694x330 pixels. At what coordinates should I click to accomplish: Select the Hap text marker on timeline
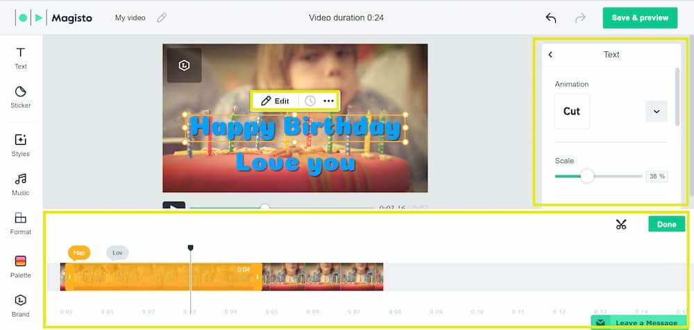(x=79, y=253)
